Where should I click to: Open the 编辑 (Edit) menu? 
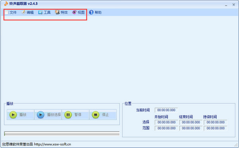click(x=27, y=12)
